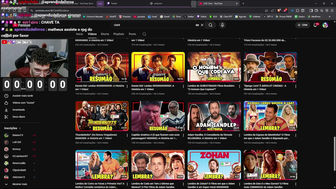
Task: Open the three-dot menu for Esposa de Mentirinha video
Action: pyautogui.click(x=296, y=135)
